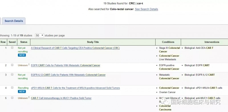Open the EGFR CART Cells study link
Screen dimensions: 228x112
[x=66, y=66]
